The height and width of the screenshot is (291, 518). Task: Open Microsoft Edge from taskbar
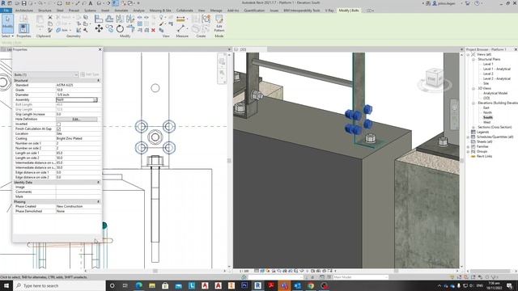click(x=138, y=285)
